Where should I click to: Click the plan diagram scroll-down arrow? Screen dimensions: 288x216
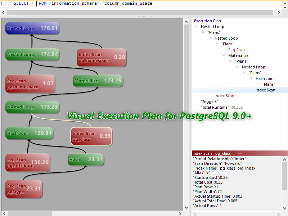[x=186, y=208]
